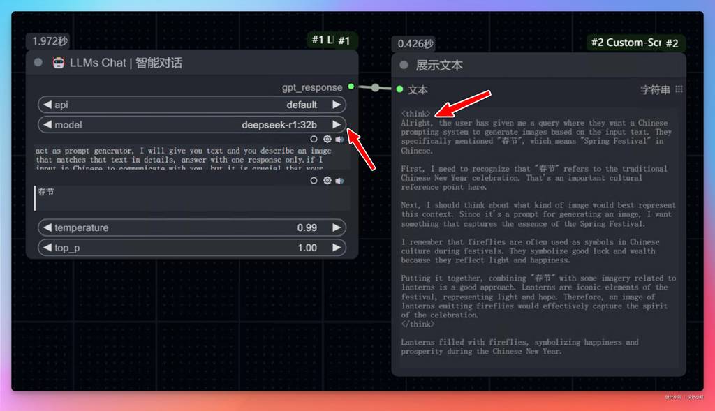Image resolution: width=715 pixels, height=411 pixels.
Task: Click the gear icon above the 春节 input
Action: pyautogui.click(x=327, y=181)
